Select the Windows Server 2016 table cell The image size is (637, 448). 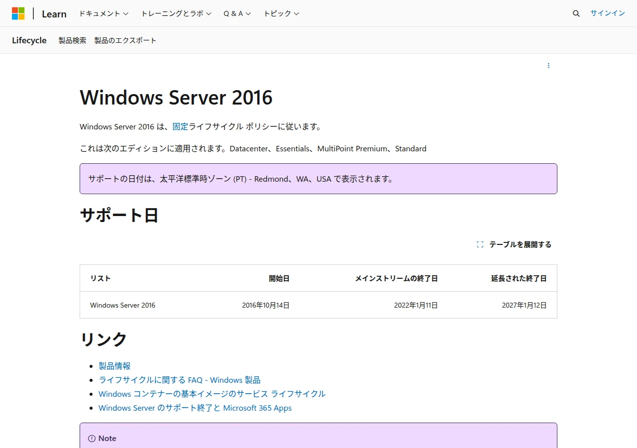(122, 305)
